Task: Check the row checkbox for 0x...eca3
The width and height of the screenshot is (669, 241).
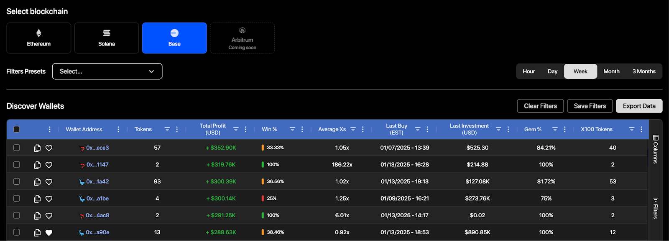Action: click(x=17, y=148)
